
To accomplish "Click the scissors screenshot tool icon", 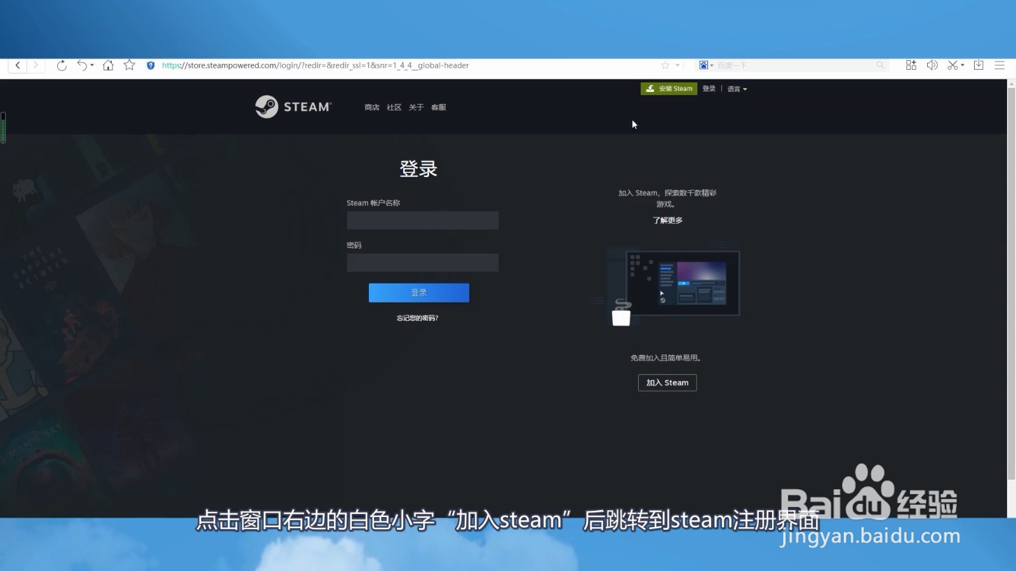I will tap(952, 65).
